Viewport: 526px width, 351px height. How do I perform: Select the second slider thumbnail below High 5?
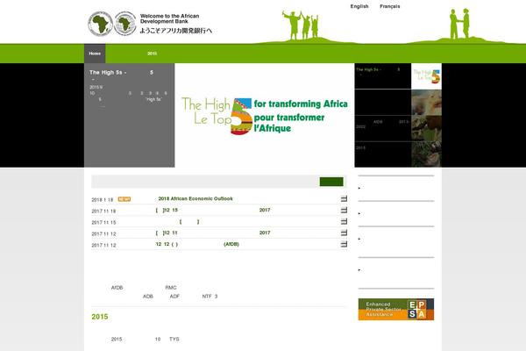pyautogui.click(x=426, y=103)
